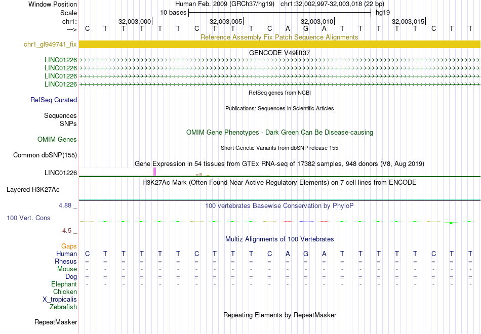Click the yellow chr1_gl949741_fix alignment bar
The height and width of the screenshot is (334, 481).
279,44
